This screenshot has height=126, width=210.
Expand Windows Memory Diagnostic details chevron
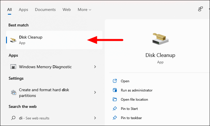[95, 67]
